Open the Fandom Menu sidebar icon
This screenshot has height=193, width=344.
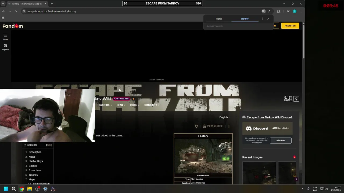[x=5, y=37]
